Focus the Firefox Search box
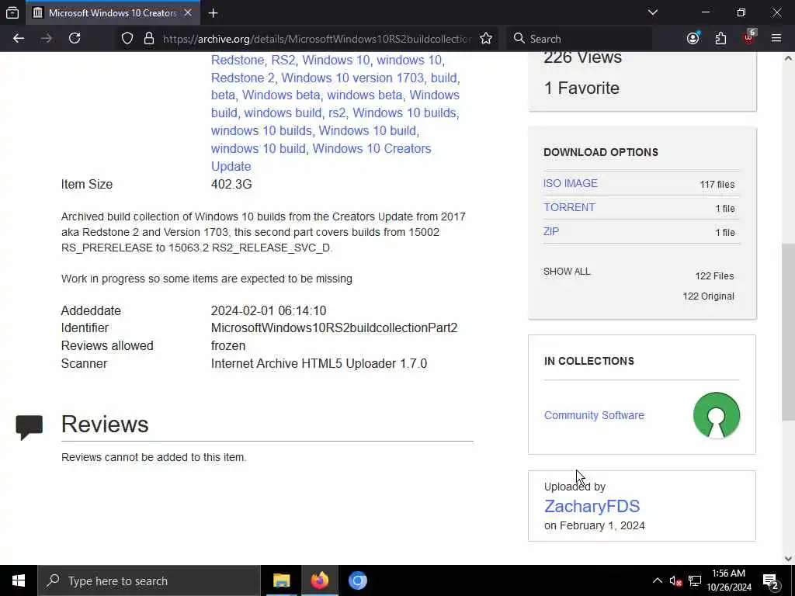Screen dimensions: 795x596 579,39
